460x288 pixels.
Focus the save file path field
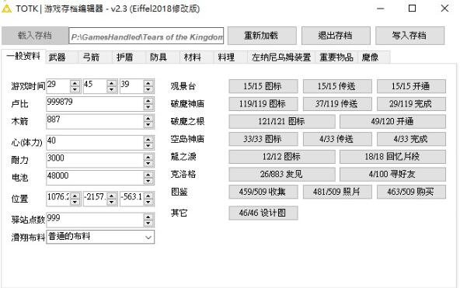pyautogui.click(x=146, y=36)
